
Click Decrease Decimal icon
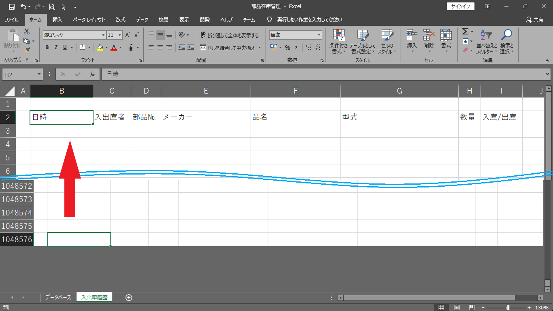(x=317, y=47)
